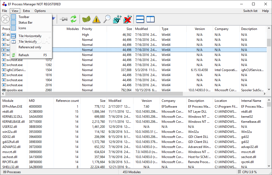Open the Extra menu
Screen dimensions: 272x175
[26, 11]
